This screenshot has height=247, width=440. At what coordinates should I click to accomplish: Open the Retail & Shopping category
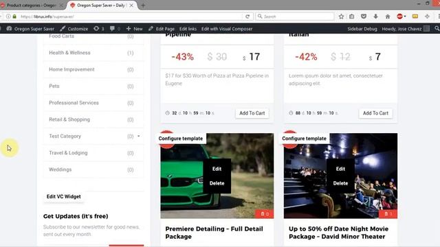[x=69, y=119]
